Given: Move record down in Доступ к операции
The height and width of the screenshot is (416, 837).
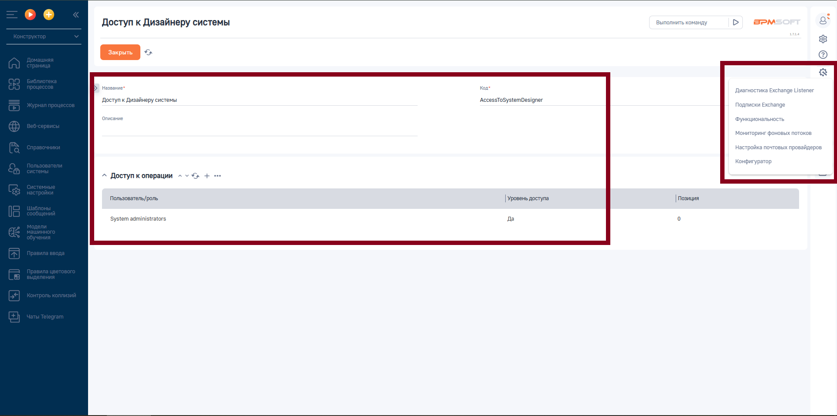Looking at the screenshot, I should pyautogui.click(x=187, y=176).
